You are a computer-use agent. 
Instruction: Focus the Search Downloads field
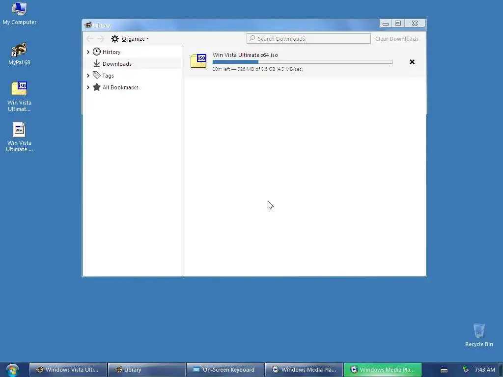click(x=308, y=39)
